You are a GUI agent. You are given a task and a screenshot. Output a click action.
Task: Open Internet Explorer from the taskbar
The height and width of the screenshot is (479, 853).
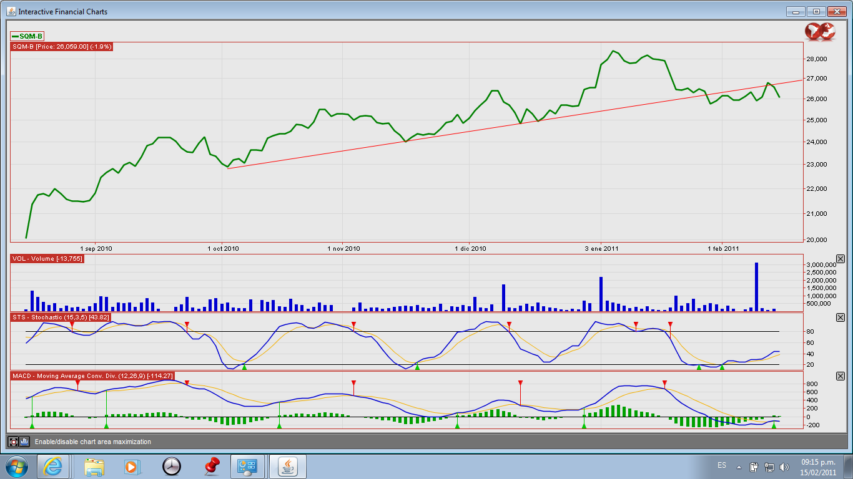[53, 466]
